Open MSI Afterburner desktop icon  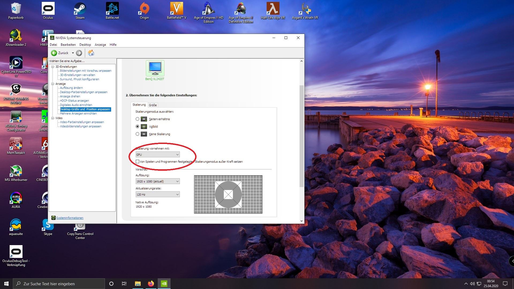[x=16, y=173]
